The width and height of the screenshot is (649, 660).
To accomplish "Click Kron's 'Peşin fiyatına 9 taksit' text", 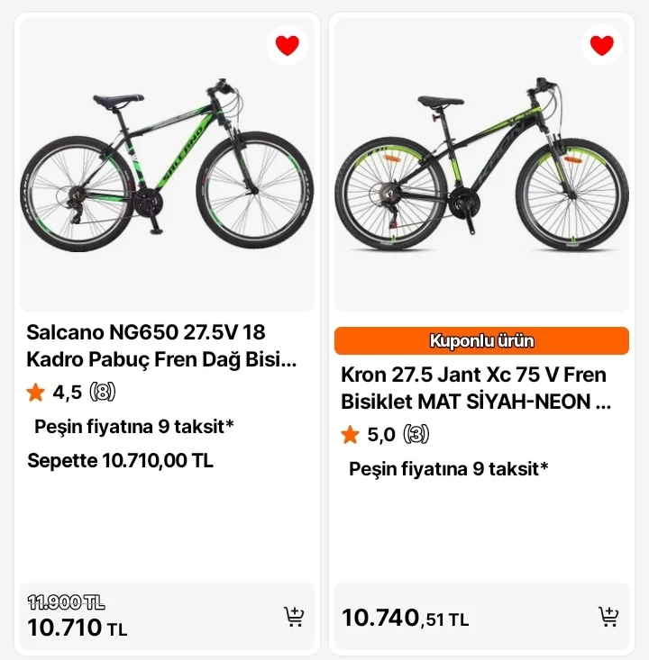I will (x=449, y=468).
